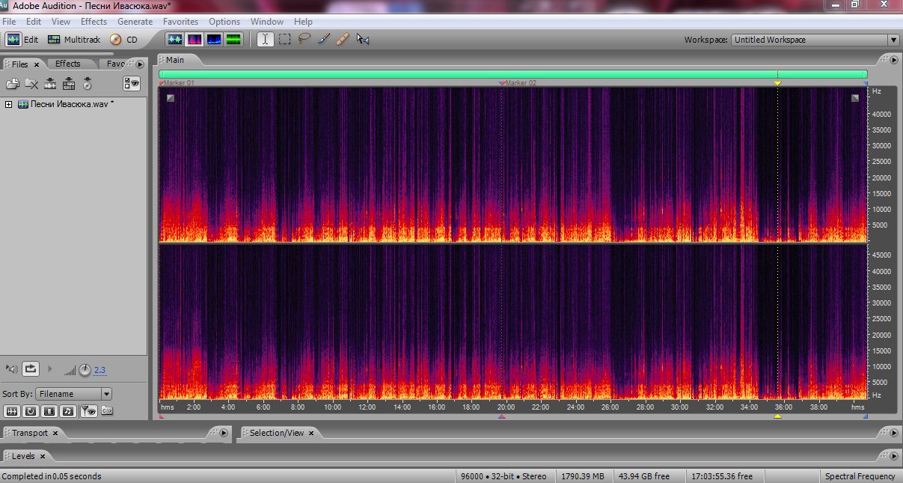Image resolution: width=903 pixels, height=483 pixels.
Task: Pick the Spot Healing Brush bandage tool
Action: click(x=343, y=40)
